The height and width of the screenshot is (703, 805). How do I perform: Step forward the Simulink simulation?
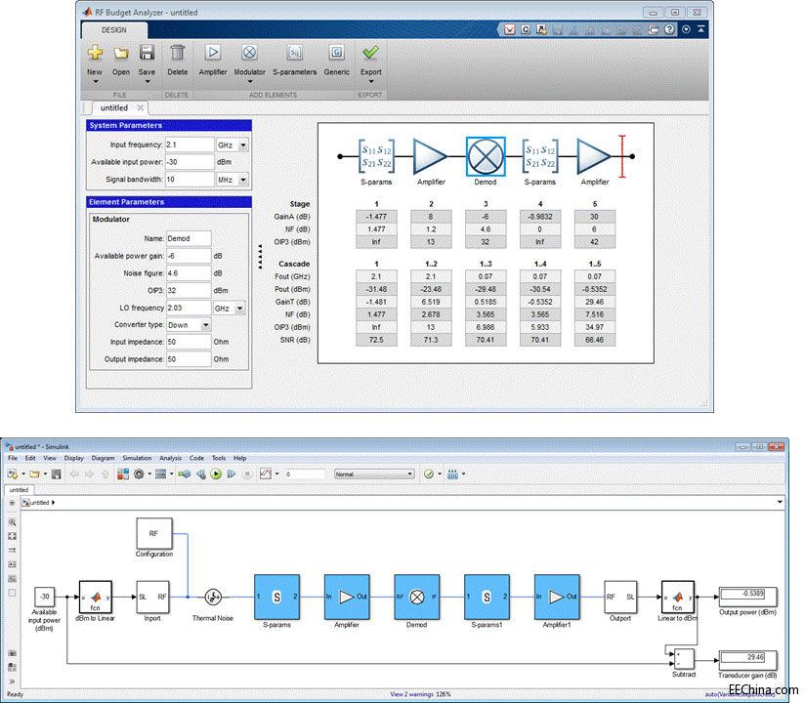click(x=231, y=474)
